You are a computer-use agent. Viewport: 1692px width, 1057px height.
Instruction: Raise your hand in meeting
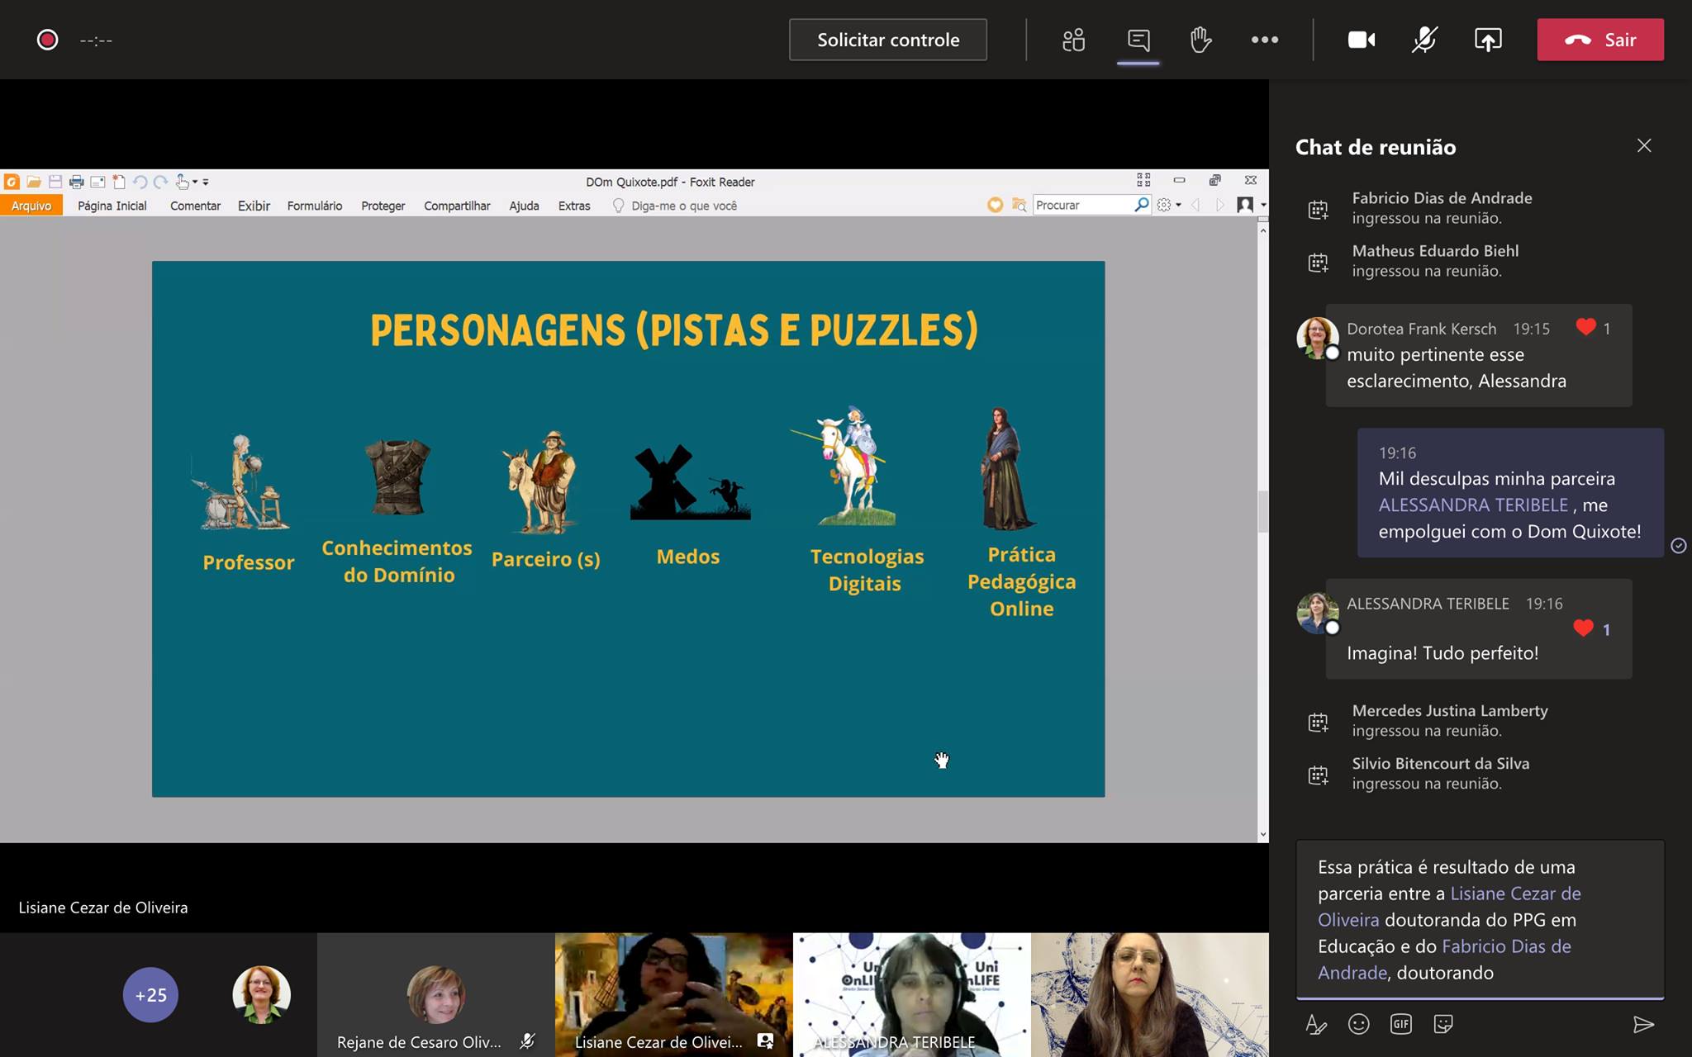1200,40
